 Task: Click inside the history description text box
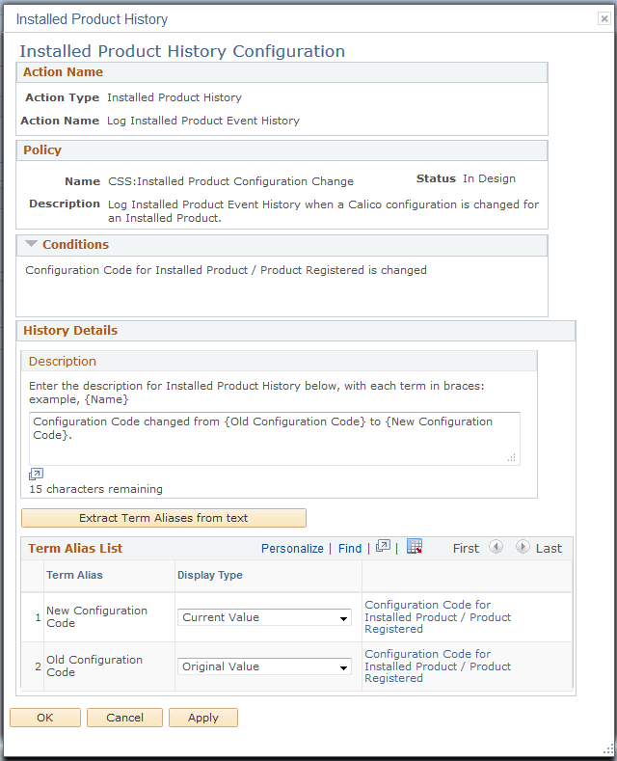pyautogui.click(x=275, y=439)
